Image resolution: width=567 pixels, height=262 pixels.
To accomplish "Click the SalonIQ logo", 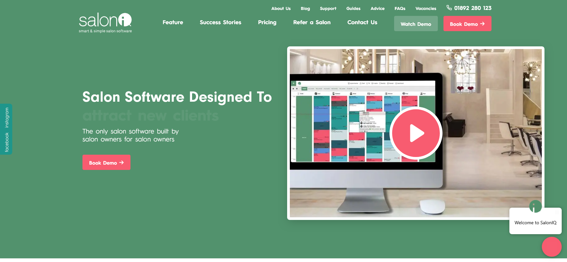I will click(105, 23).
